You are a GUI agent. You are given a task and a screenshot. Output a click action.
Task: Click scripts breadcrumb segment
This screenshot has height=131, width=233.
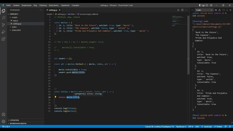click(49, 14)
